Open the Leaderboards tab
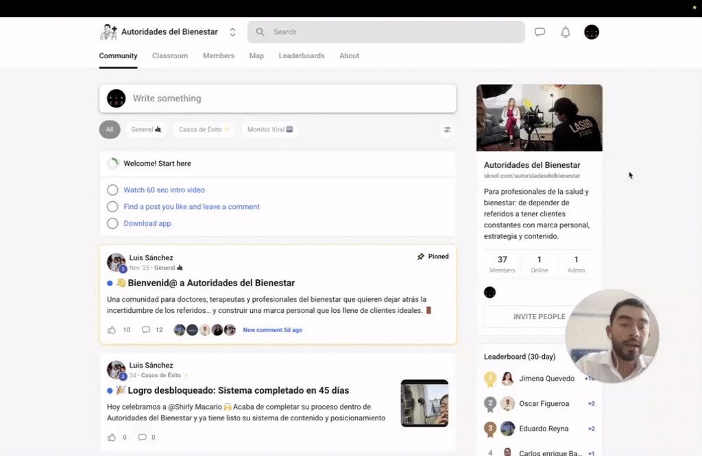The image size is (702, 456). pos(301,55)
